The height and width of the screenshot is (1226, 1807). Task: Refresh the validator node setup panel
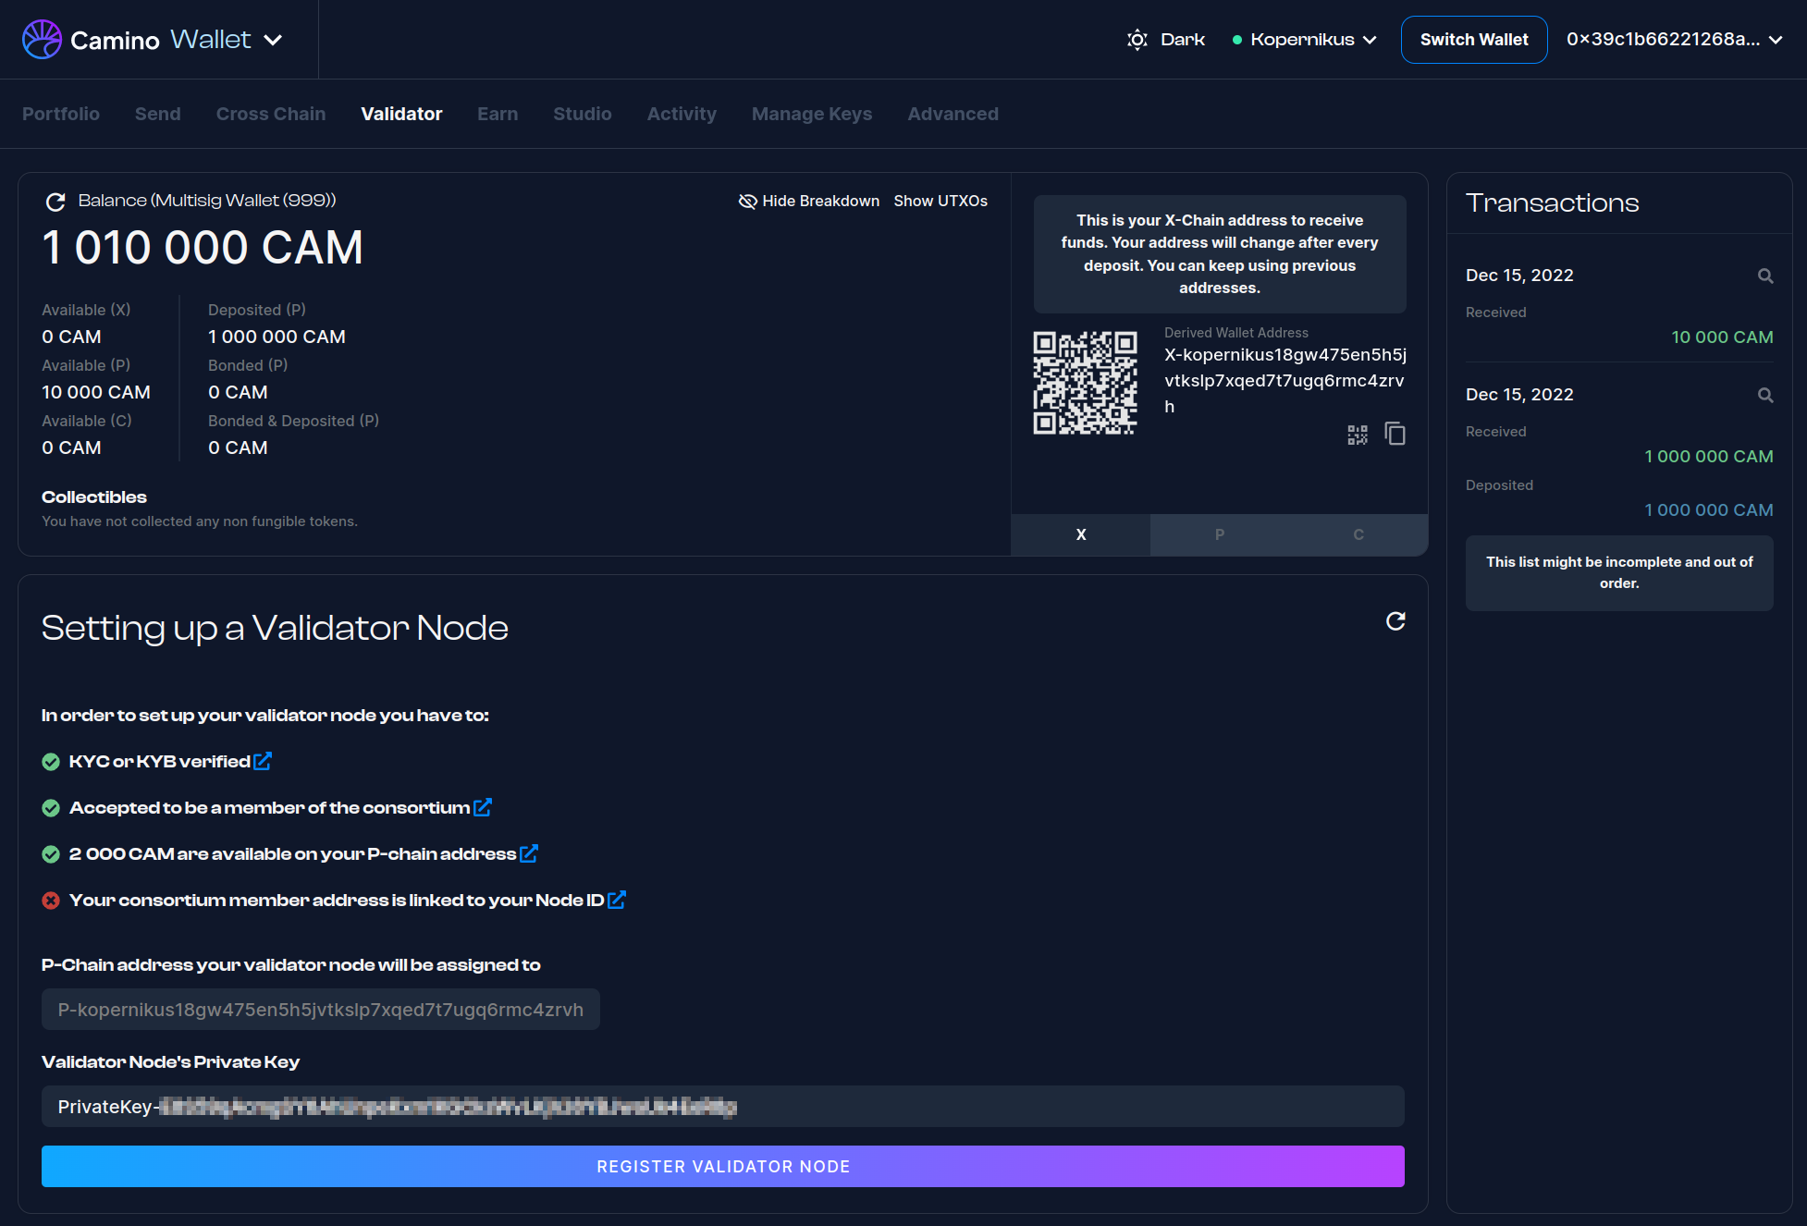point(1395,621)
